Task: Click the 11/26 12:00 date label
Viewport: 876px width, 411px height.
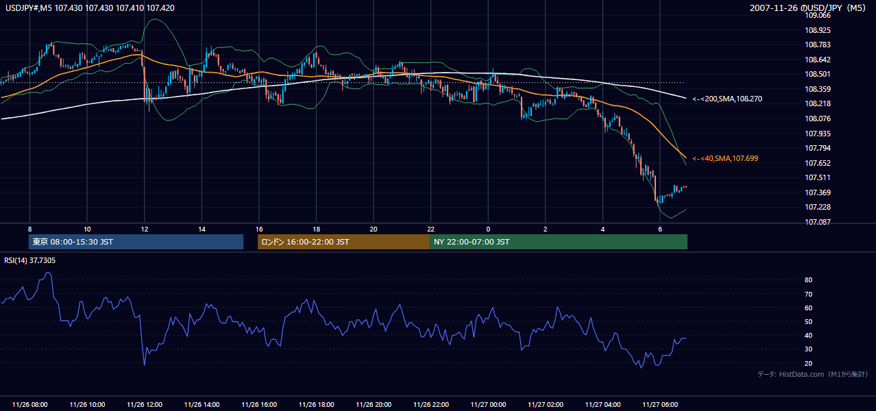Action: pyautogui.click(x=144, y=405)
